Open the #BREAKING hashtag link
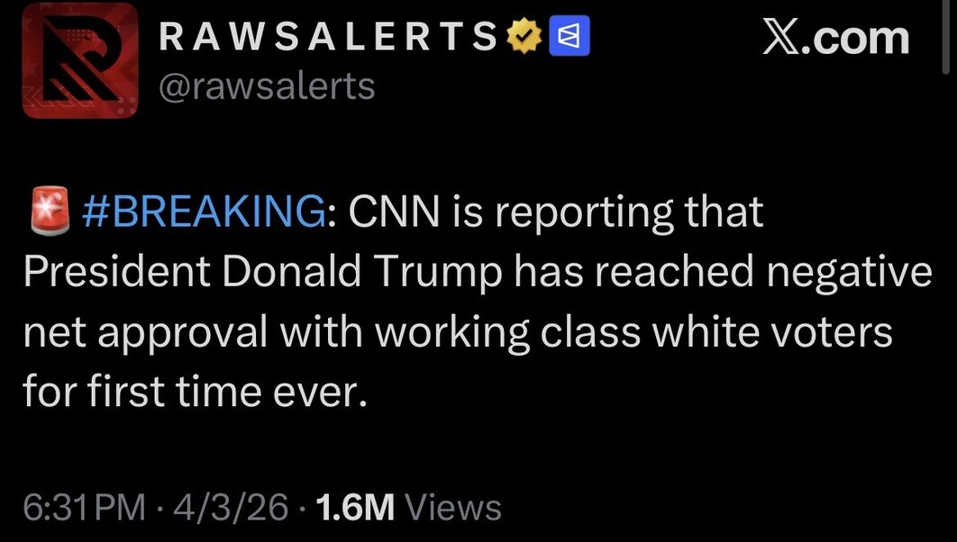 [204, 212]
